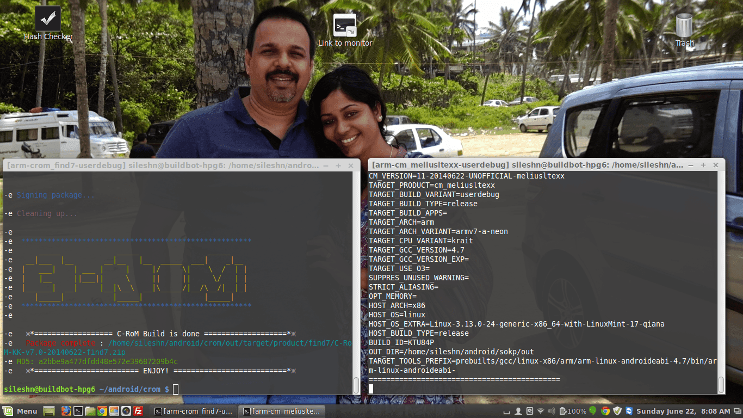The width and height of the screenshot is (743, 418).
Task: Click the OUT_DIR=/home/sileshn/android/sokp/out line
Action: pyautogui.click(x=451, y=352)
